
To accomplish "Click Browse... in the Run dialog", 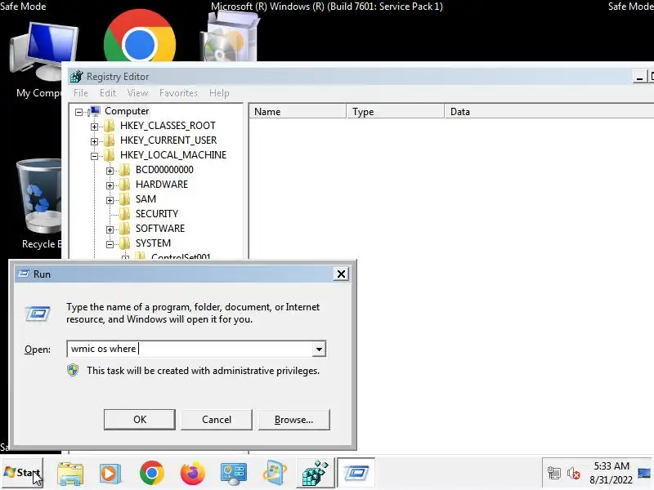I will (294, 419).
